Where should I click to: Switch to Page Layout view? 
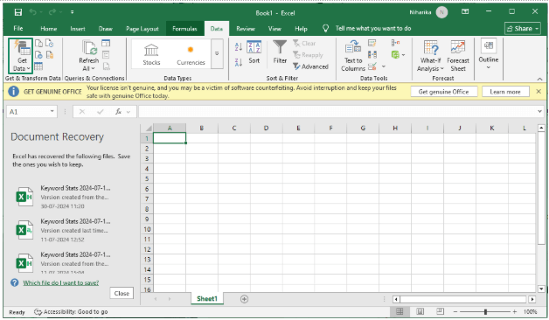[x=420, y=311]
